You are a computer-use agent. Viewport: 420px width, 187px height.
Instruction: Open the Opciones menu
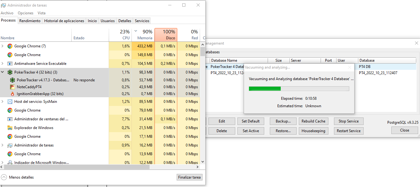point(26,13)
